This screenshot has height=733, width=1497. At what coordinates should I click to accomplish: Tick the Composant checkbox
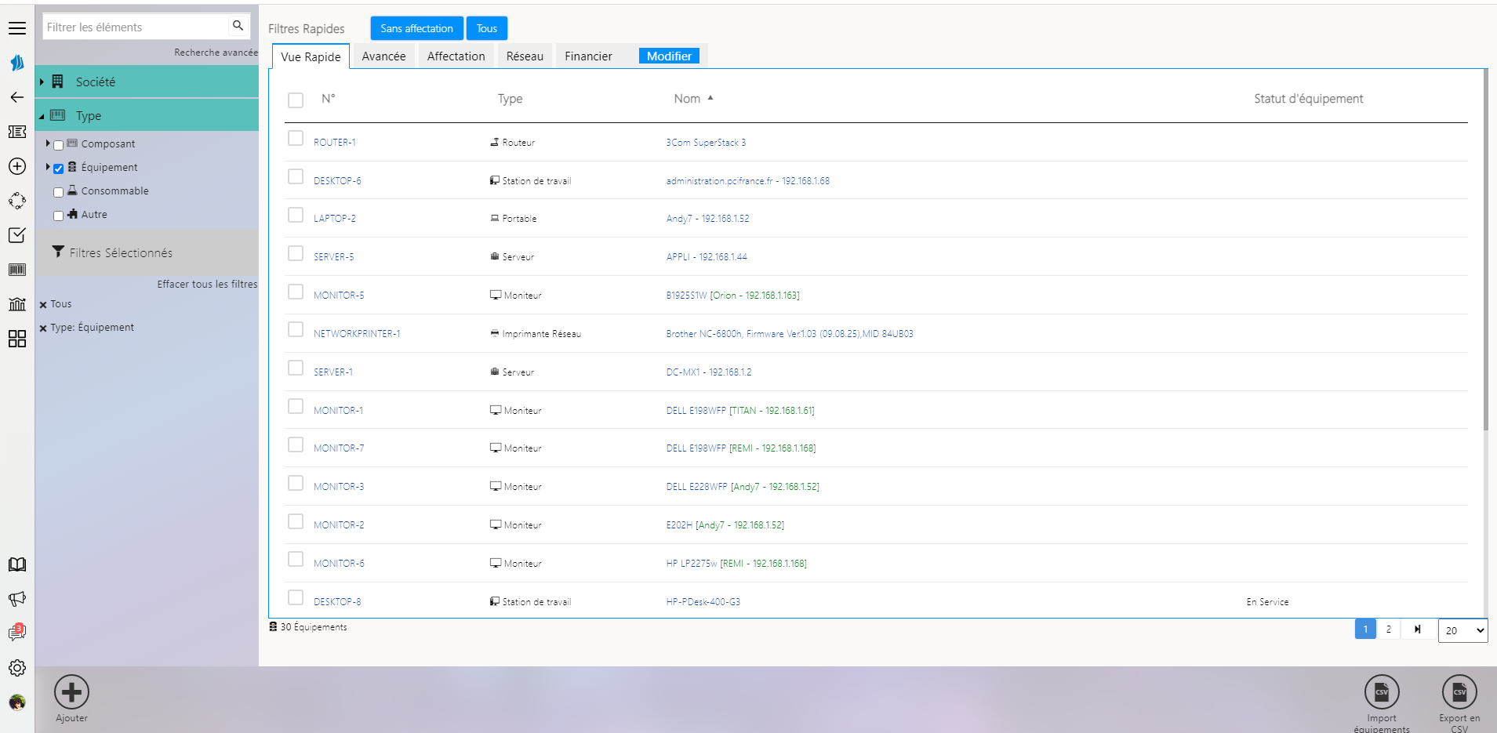(x=58, y=145)
